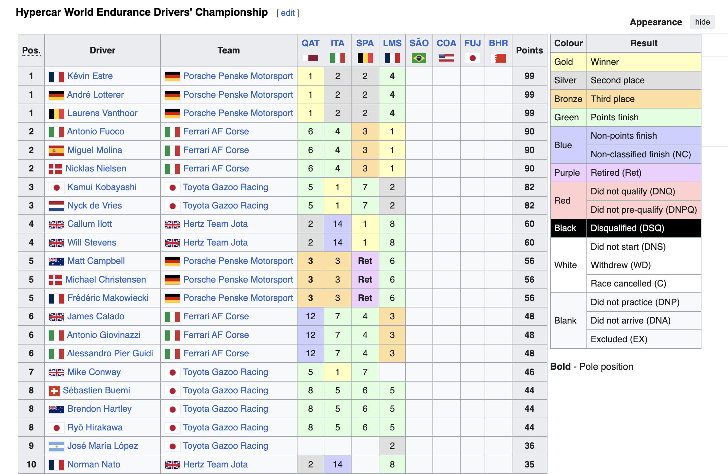Open Toyota Gazoo Racing link in Sébastien Buemi row

225,390
